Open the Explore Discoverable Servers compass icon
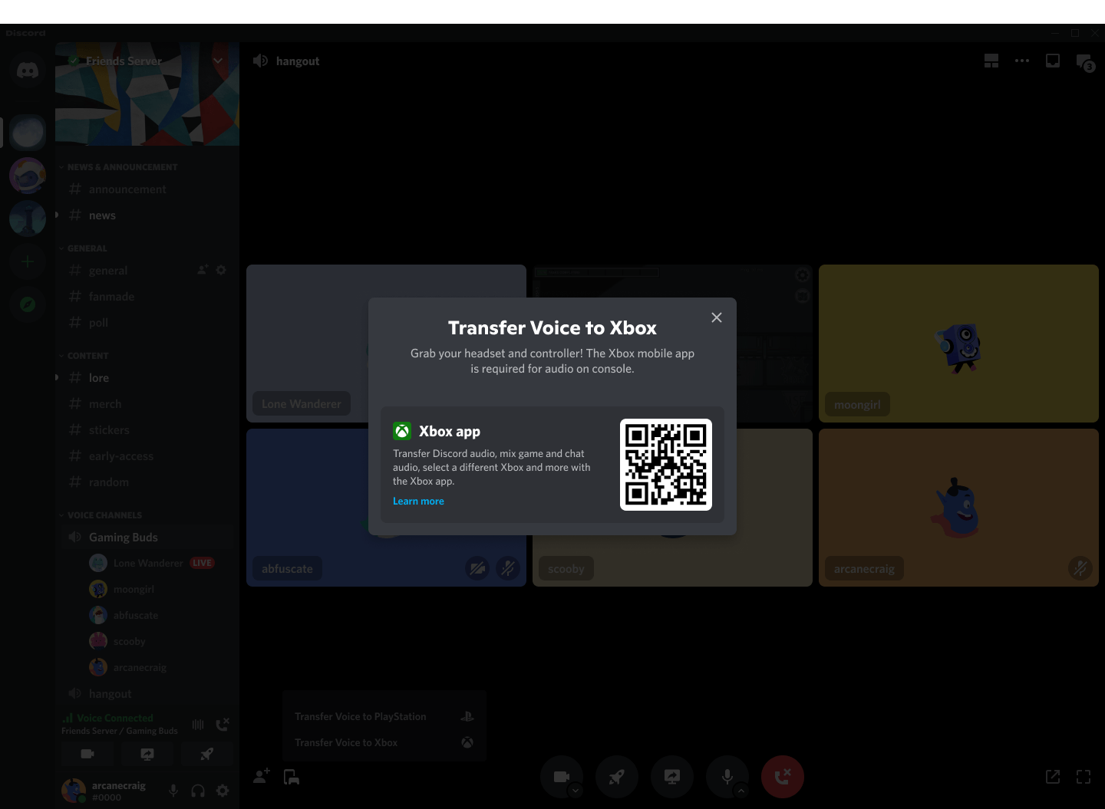The height and width of the screenshot is (809, 1105). pos(28,304)
